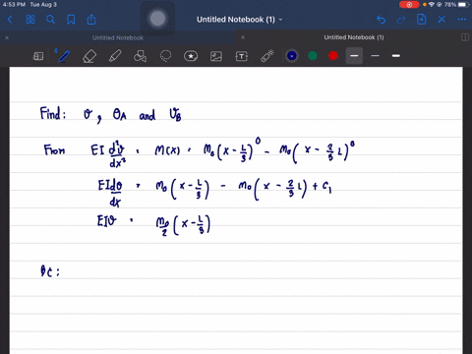The height and width of the screenshot is (354, 472).
Task: Close the Untitled Notebook tab
Action: click(x=7, y=37)
